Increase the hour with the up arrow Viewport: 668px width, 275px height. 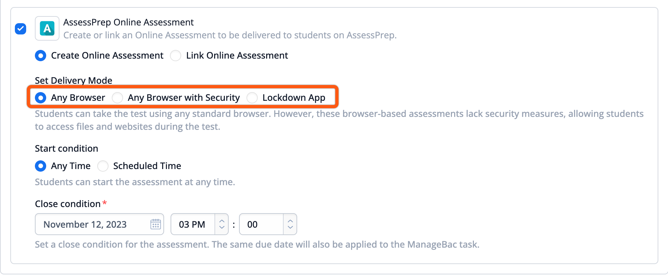(222, 221)
